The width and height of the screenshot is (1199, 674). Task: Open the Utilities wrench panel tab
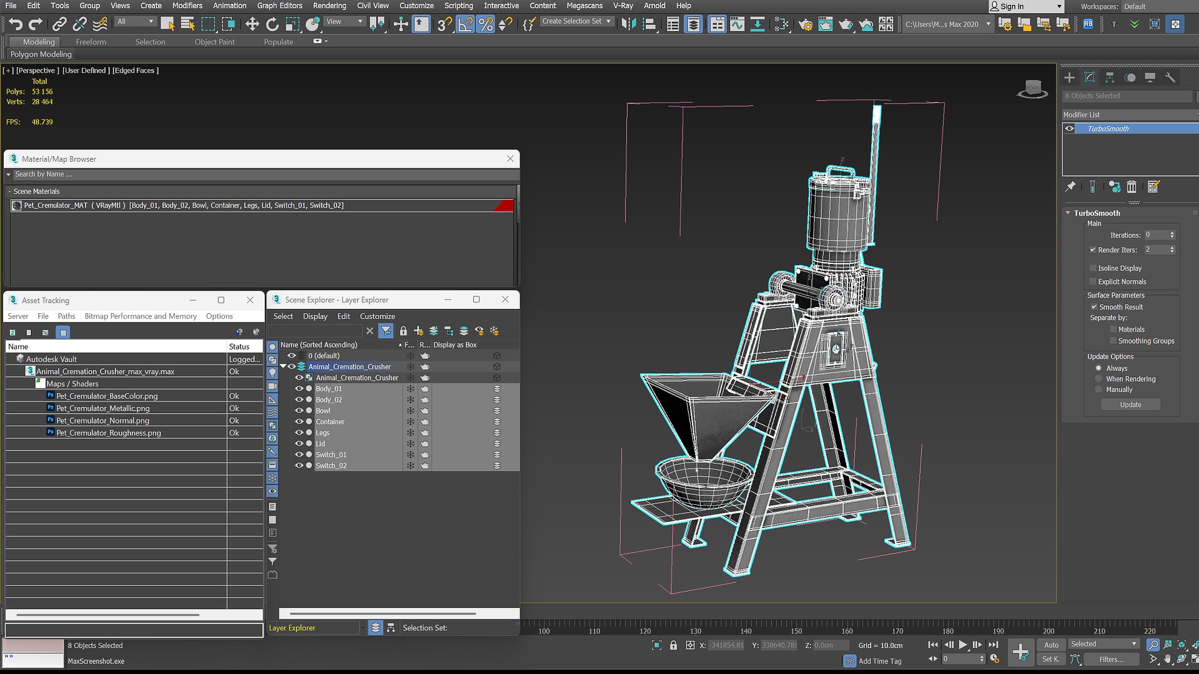pos(1170,77)
